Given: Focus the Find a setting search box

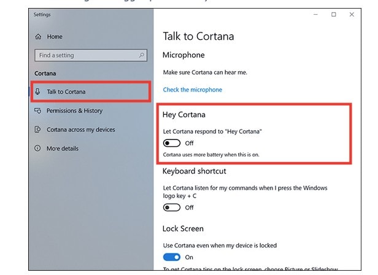Looking at the screenshot, I should click(x=91, y=55).
